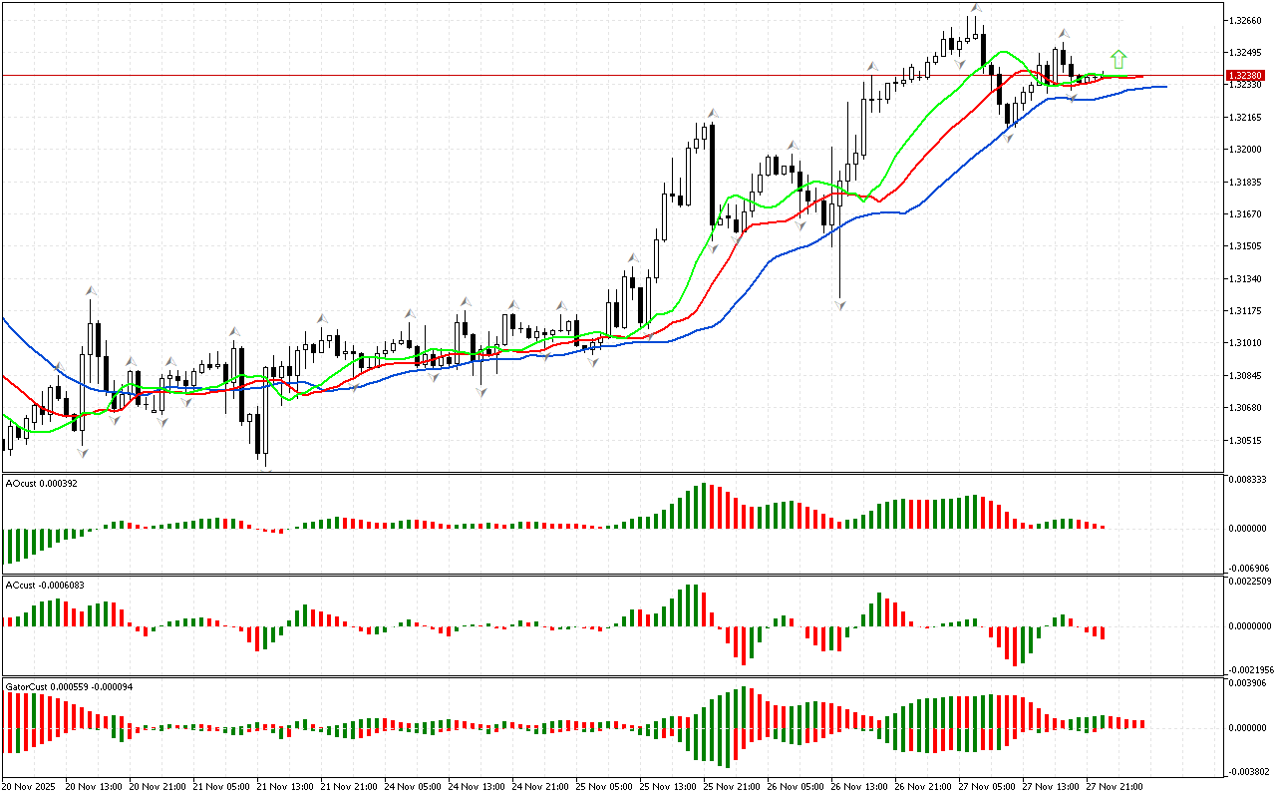
Task: Click the fractal arrow above the highest candle
Action: click(974, 9)
